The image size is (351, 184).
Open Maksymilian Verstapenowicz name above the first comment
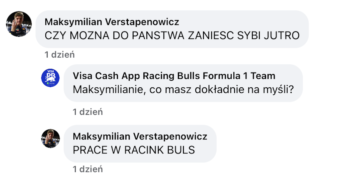(112, 22)
